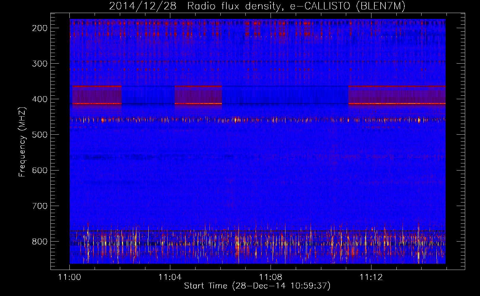Image resolution: width=480 pixels, height=296 pixels.
Task: Click the 800 frequency tick label
Action: (x=40, y=241)
